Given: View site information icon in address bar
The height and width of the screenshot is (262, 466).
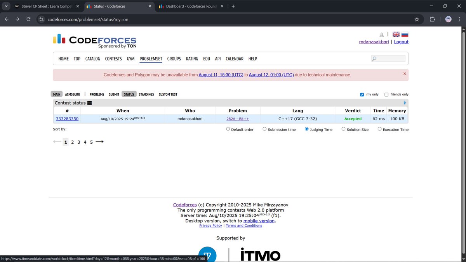Looking at the screenshot, I should pyautogui.click(x=42, y=19).
